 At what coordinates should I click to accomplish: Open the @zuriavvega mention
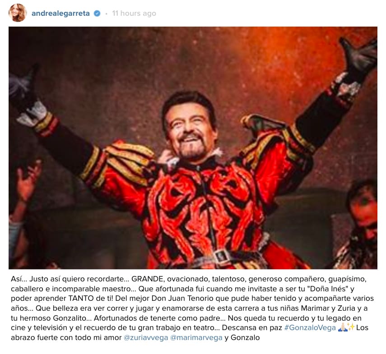(x=146, y=337)
